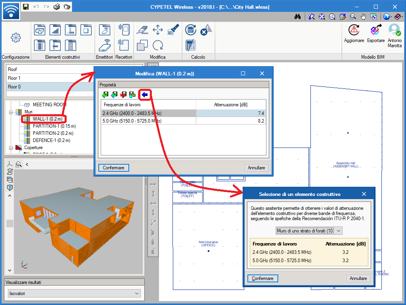Select WALL-1 (0.2 m) in tree
The height and width of the screenshot is (305, 406).
48,119
